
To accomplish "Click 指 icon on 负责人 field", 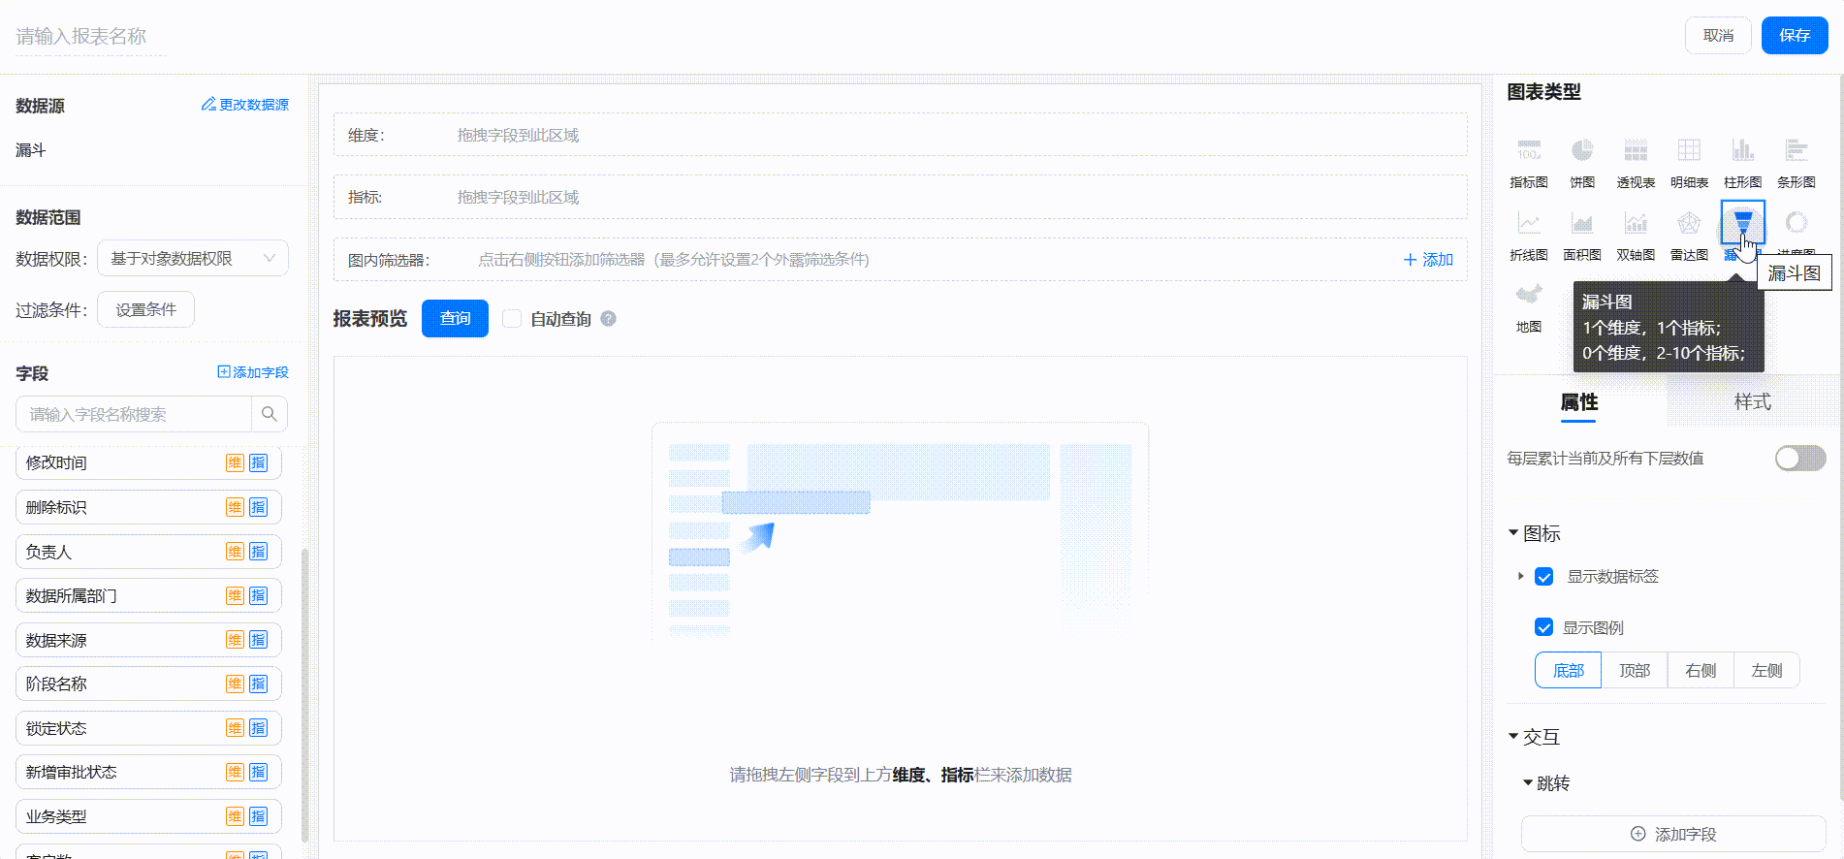I will point(258,552).
